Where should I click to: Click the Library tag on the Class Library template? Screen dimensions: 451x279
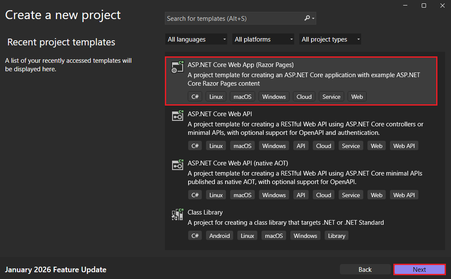point(336,235)
